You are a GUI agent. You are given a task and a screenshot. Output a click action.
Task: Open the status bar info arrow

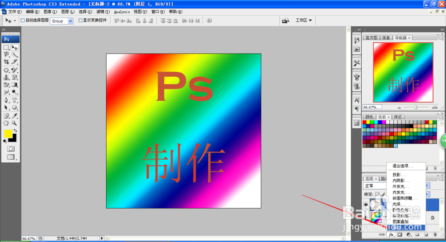tap(102, 238)
